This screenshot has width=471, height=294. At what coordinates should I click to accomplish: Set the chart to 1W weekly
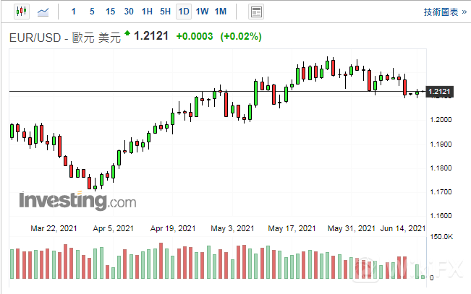[203, 12]
